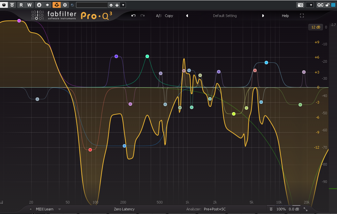Click the camera snapshot icon

(x=300, y=5)
